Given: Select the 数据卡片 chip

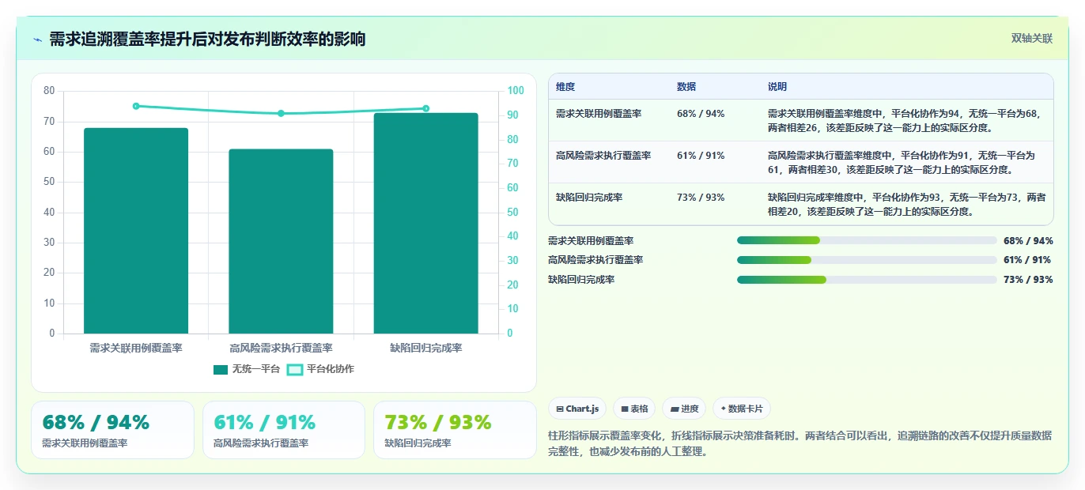Looking at the screenshot, I should (x=741, y=409).
